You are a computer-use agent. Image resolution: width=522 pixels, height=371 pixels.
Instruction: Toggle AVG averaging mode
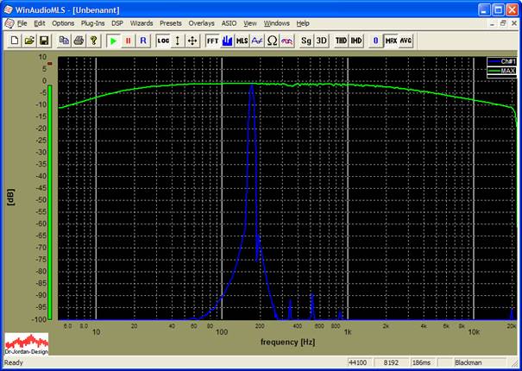pyautogui.click(x=406, y=41)
